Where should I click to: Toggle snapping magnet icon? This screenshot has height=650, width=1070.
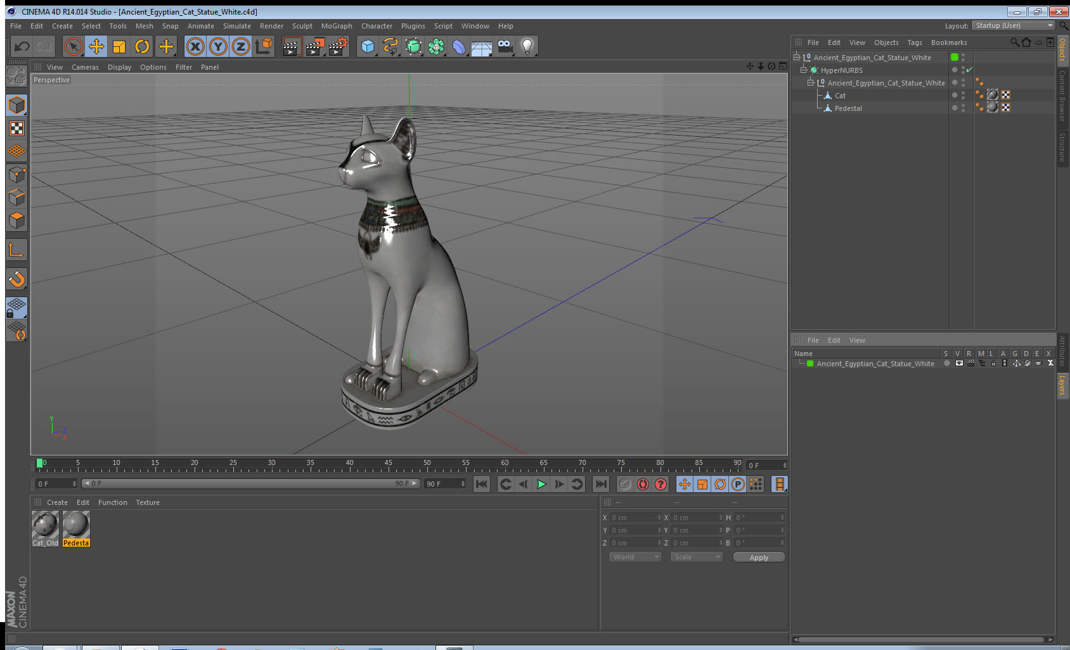click(16, 279)
